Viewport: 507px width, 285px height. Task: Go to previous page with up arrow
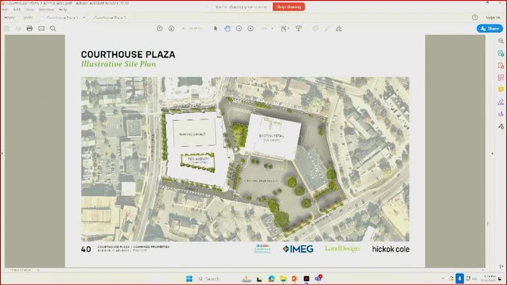(x=160, y=28)
